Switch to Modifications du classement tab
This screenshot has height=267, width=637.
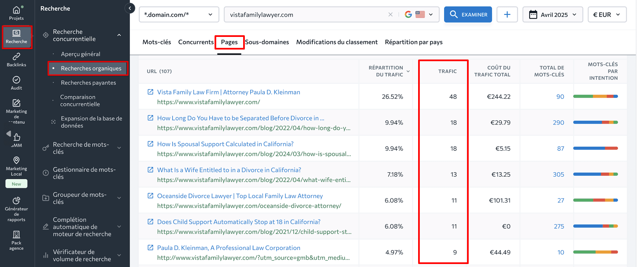tap(337, 42)
